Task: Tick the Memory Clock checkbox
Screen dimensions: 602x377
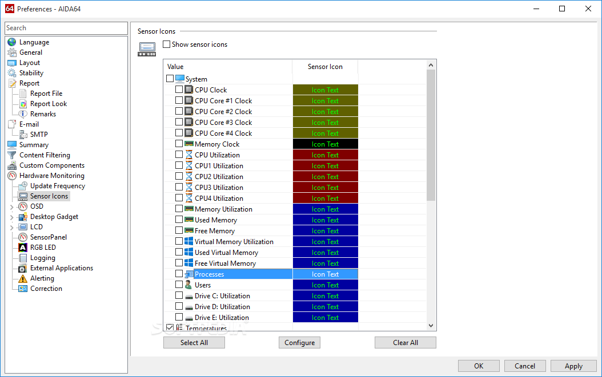Action: (x=179, y=143)
